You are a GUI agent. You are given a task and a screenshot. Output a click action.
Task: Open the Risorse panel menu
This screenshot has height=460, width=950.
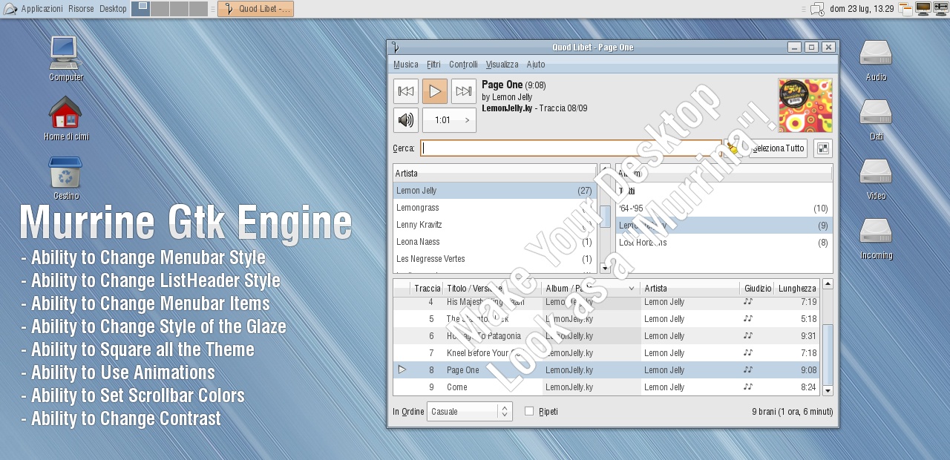click(81, 9)
